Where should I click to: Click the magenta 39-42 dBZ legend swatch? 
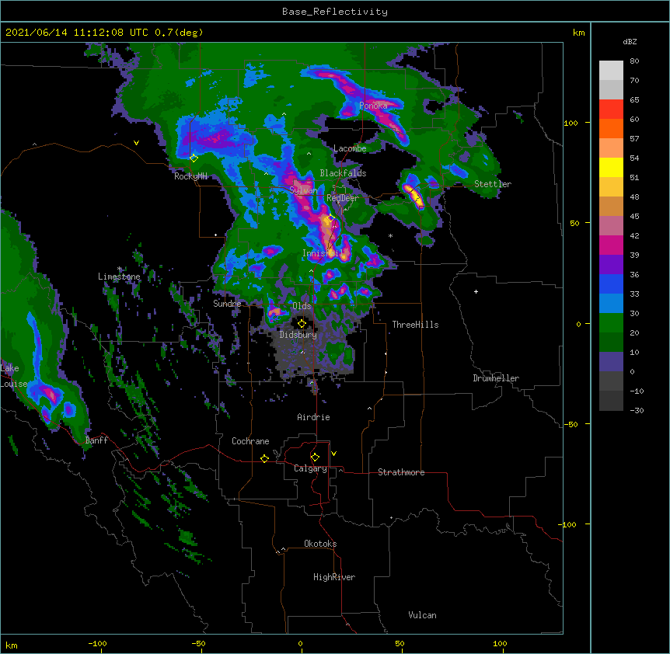(611, 245)
